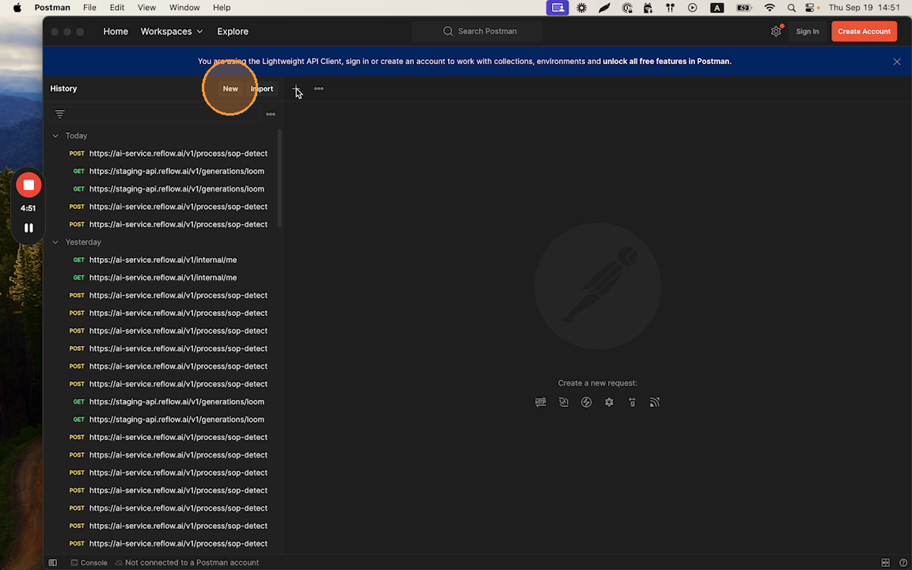Collapse the Yesterday history group

click(x=55, y=242)
